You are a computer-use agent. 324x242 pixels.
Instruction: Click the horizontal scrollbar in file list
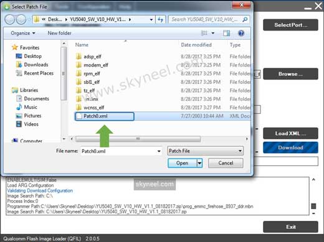pos(138,139)
